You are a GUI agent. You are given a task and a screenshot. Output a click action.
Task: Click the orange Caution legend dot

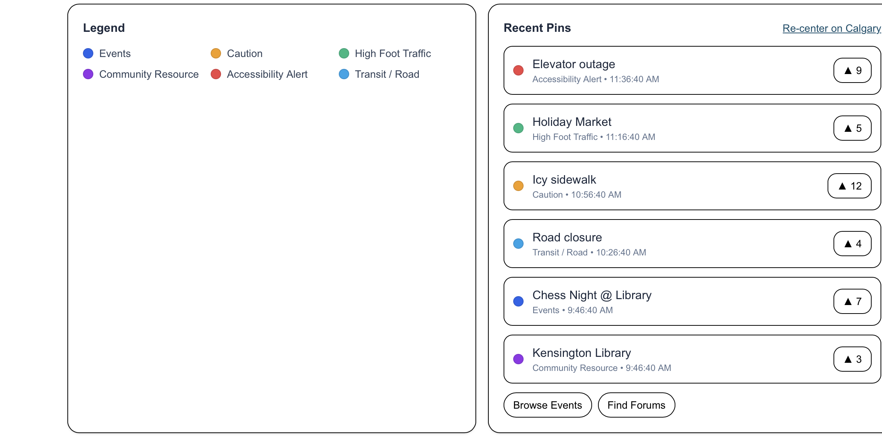(x=216, y=53)
